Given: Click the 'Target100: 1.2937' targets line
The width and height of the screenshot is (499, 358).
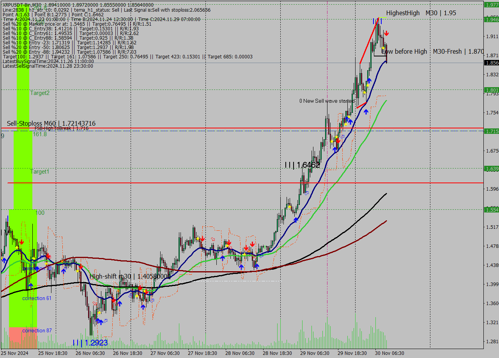Looking at the screenshot, I should tap(127, 56).
